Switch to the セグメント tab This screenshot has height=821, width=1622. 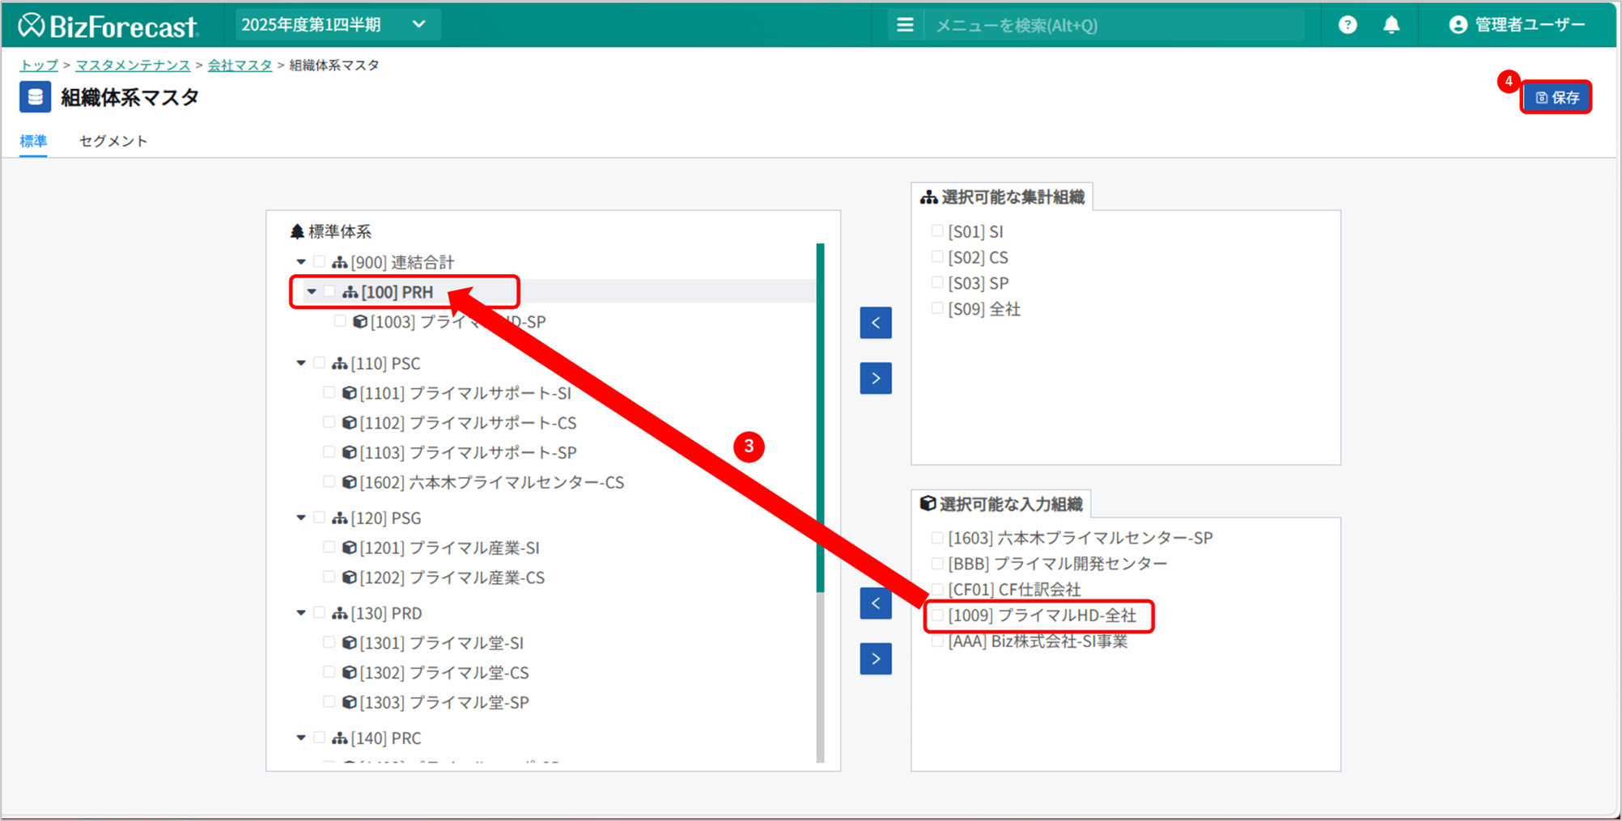coord(113,141)
